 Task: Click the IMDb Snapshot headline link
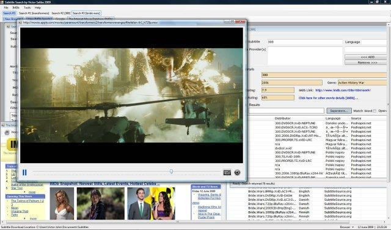(104, 184)
